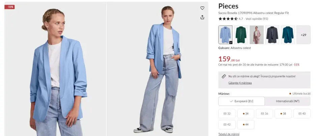Add product to wishlist heart icon
Image resolution: width=317 pixels, height=136 pixels.
(x=202, y=8)
